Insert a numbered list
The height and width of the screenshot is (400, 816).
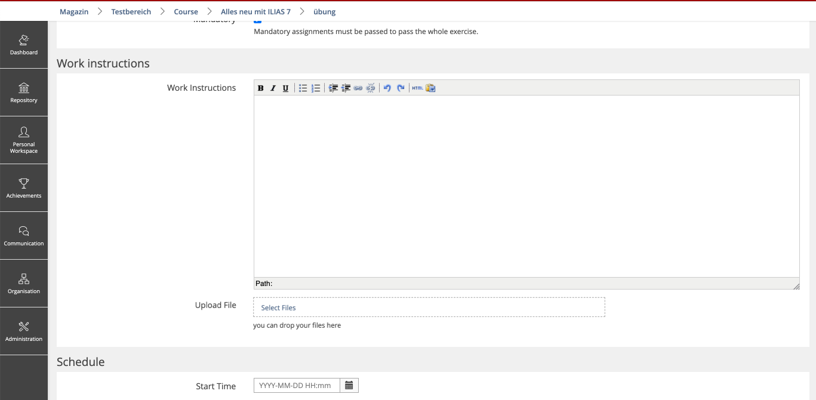316,88
